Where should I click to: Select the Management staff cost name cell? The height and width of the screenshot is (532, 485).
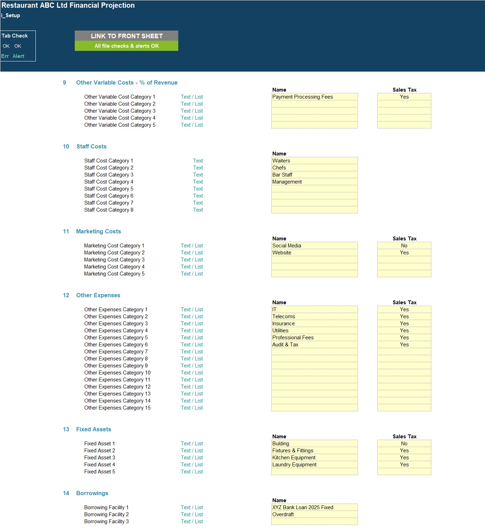pos(314,182)
